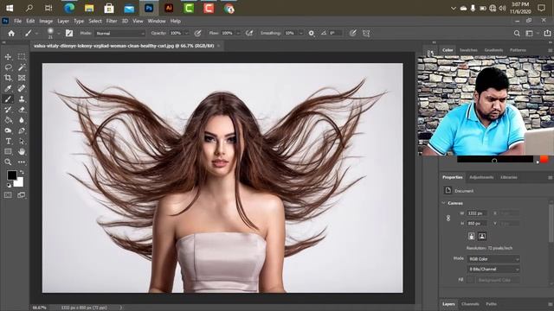The width and height of the screenshot is (554, 311).
Task: Toggle pressure for opacity button
Action: (197, 33)
